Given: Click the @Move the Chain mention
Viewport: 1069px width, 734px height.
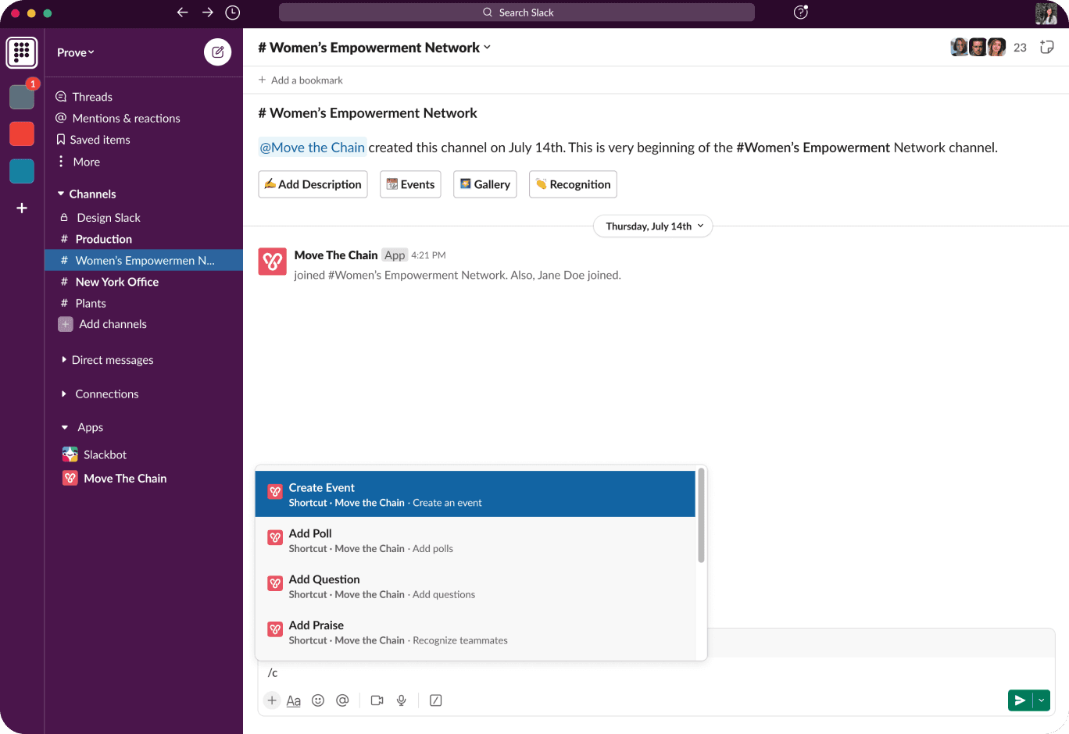Looking at the screenshot, I should click(x=313, y=148).
